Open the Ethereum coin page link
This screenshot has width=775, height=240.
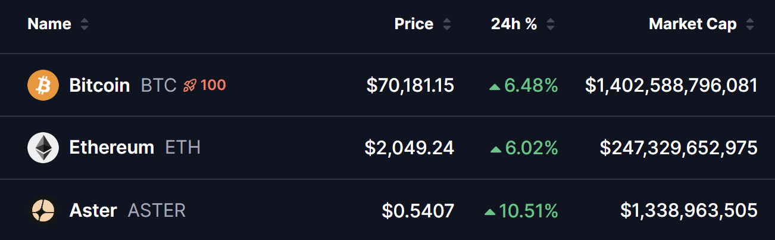coord(112,148)
